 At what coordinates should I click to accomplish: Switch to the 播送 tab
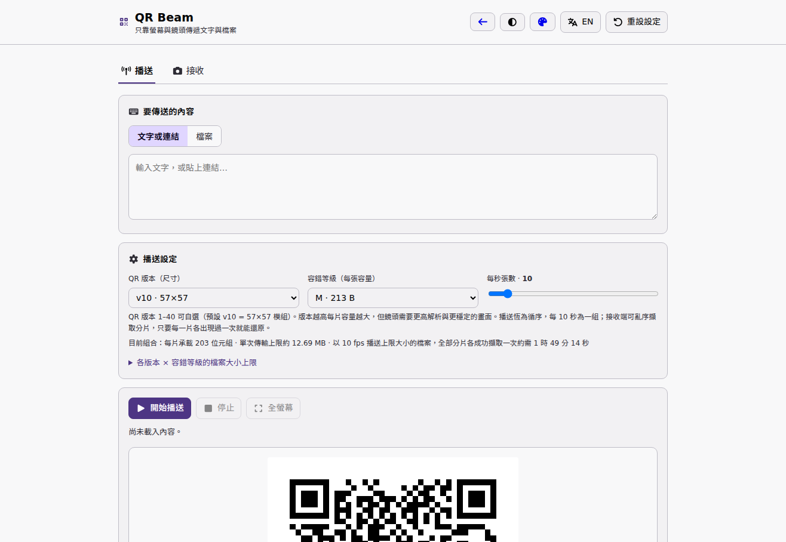coord(137,70)
